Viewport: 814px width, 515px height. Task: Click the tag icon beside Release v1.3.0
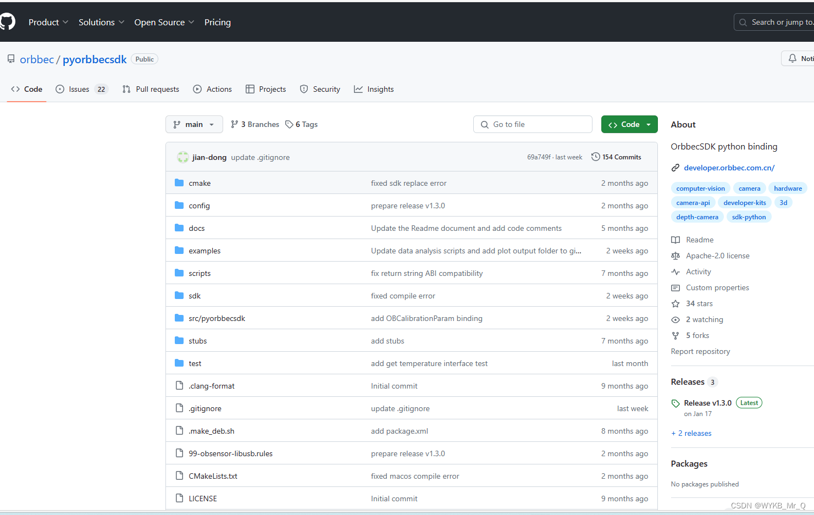pos(675,403)
